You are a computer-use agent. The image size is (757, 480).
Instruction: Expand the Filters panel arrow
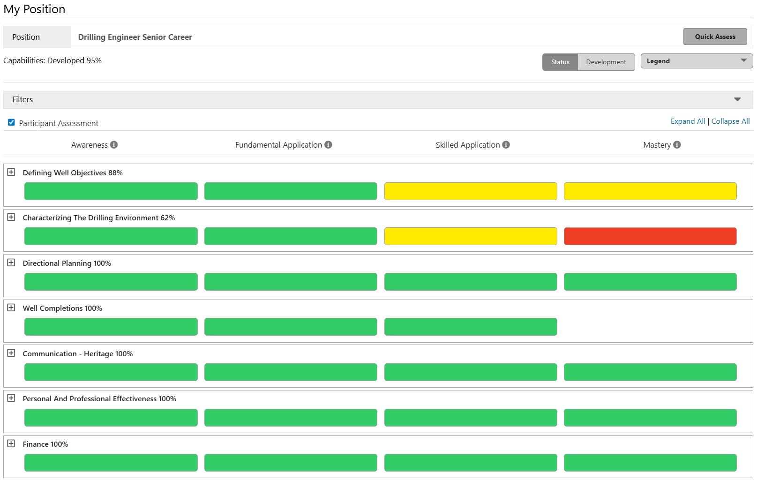(737, 99)
